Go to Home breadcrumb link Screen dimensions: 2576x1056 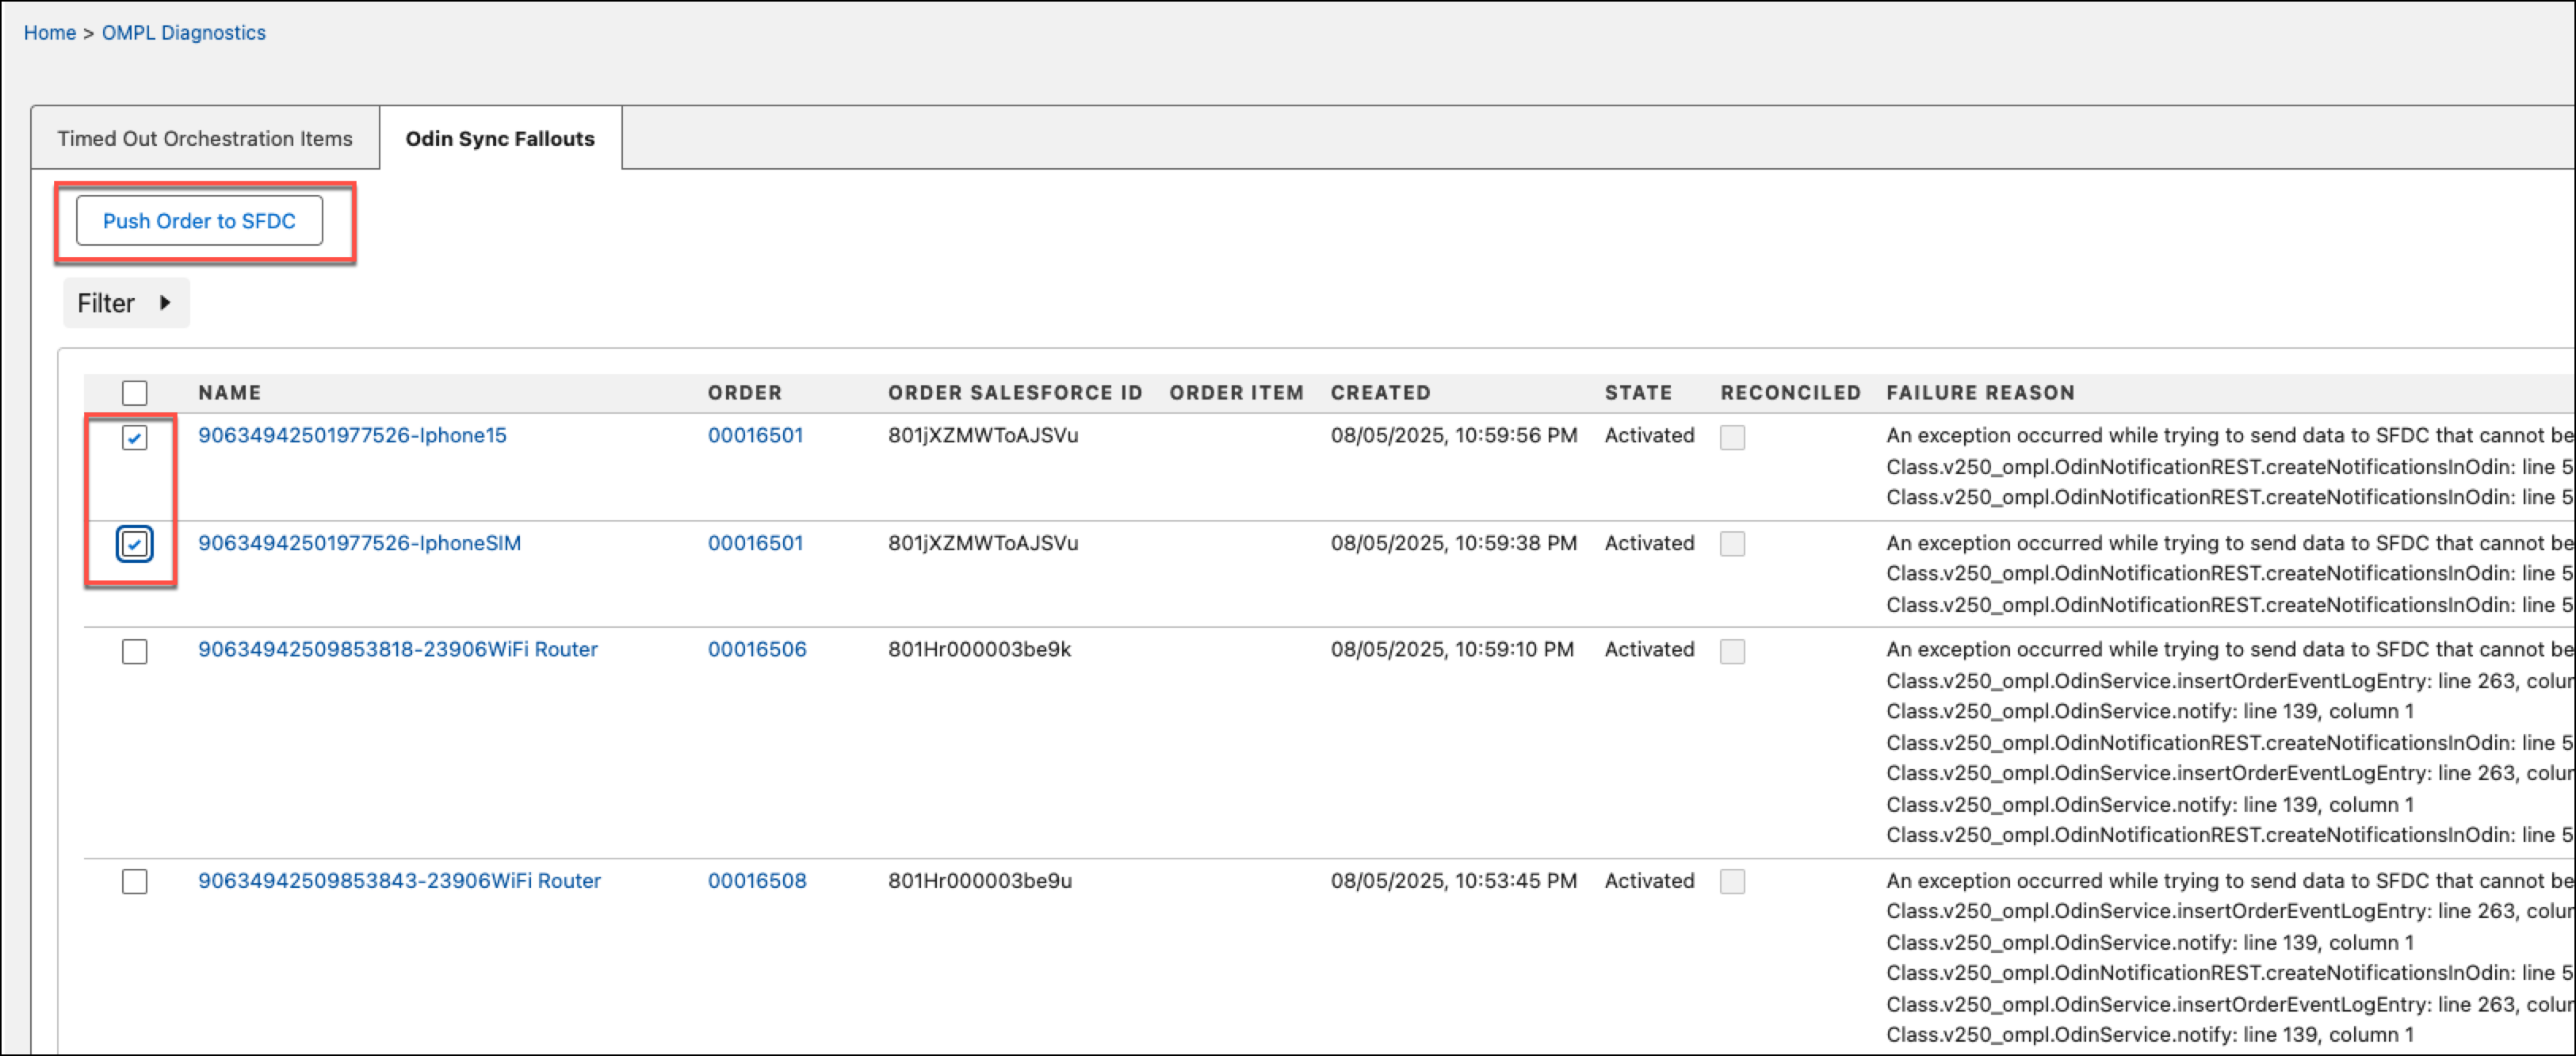click(50, 33)
